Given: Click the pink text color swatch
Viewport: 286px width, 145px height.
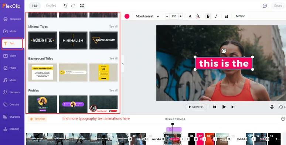Looking at the screenshot, I should click(x=127, y=16).
